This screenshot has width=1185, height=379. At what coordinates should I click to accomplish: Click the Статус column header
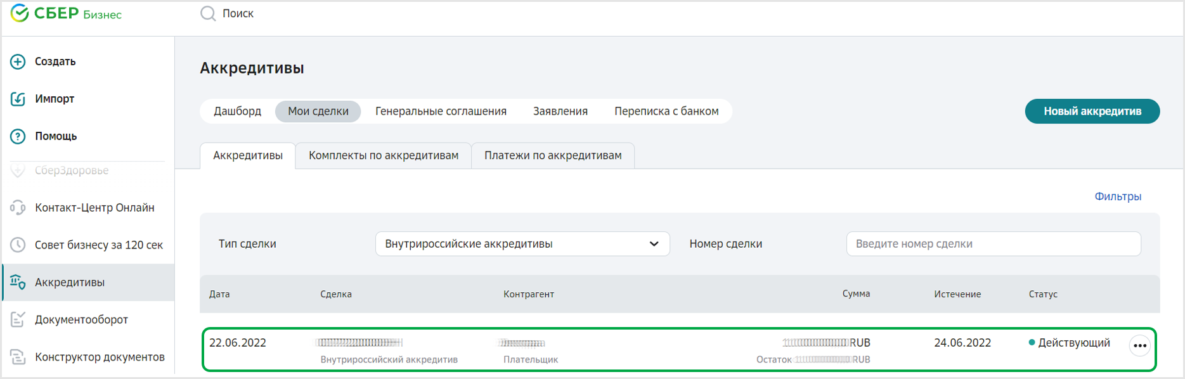click(x=1043, y=294)
